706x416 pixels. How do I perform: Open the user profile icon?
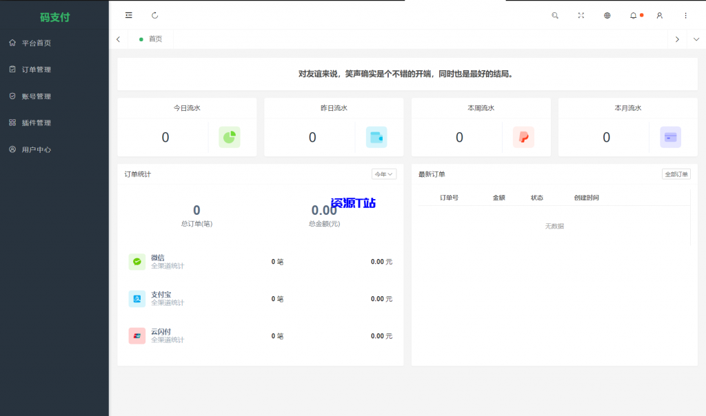point(659,14)
